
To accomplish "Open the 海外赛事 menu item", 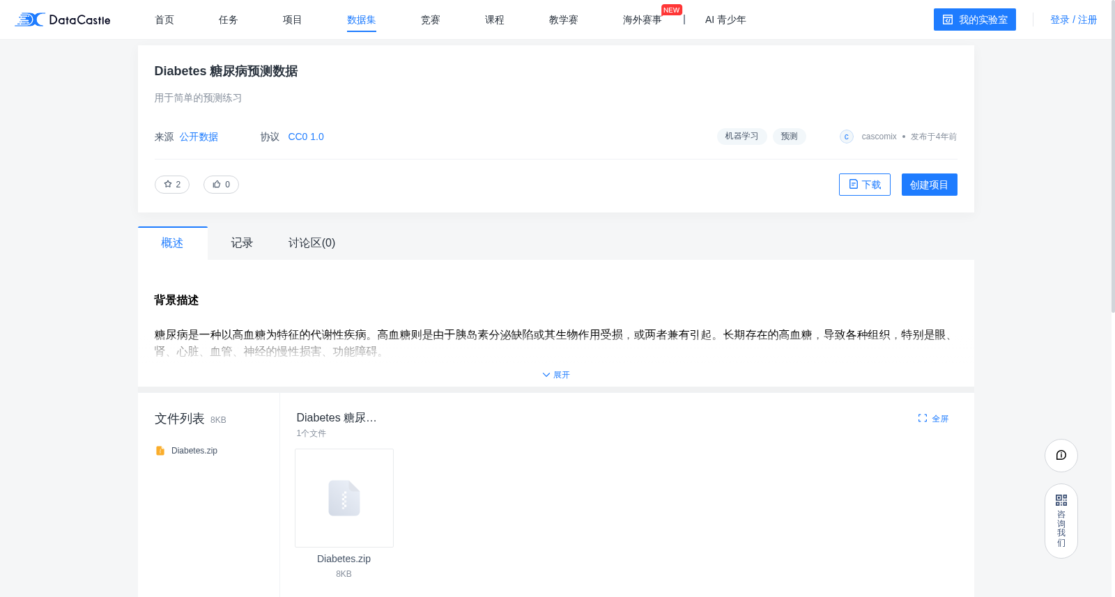I will point(643,20).
